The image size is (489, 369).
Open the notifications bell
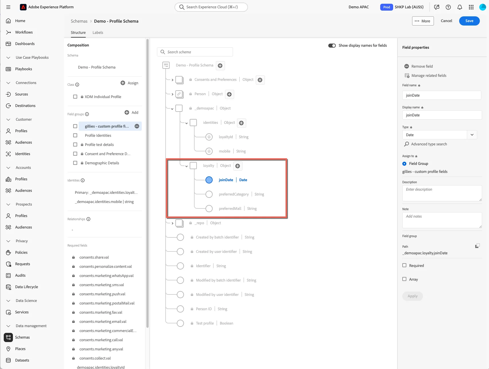click(x=460, y=7)
